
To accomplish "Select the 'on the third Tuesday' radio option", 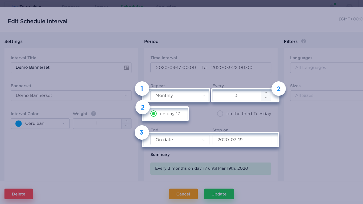I will [x=220, y=114].
